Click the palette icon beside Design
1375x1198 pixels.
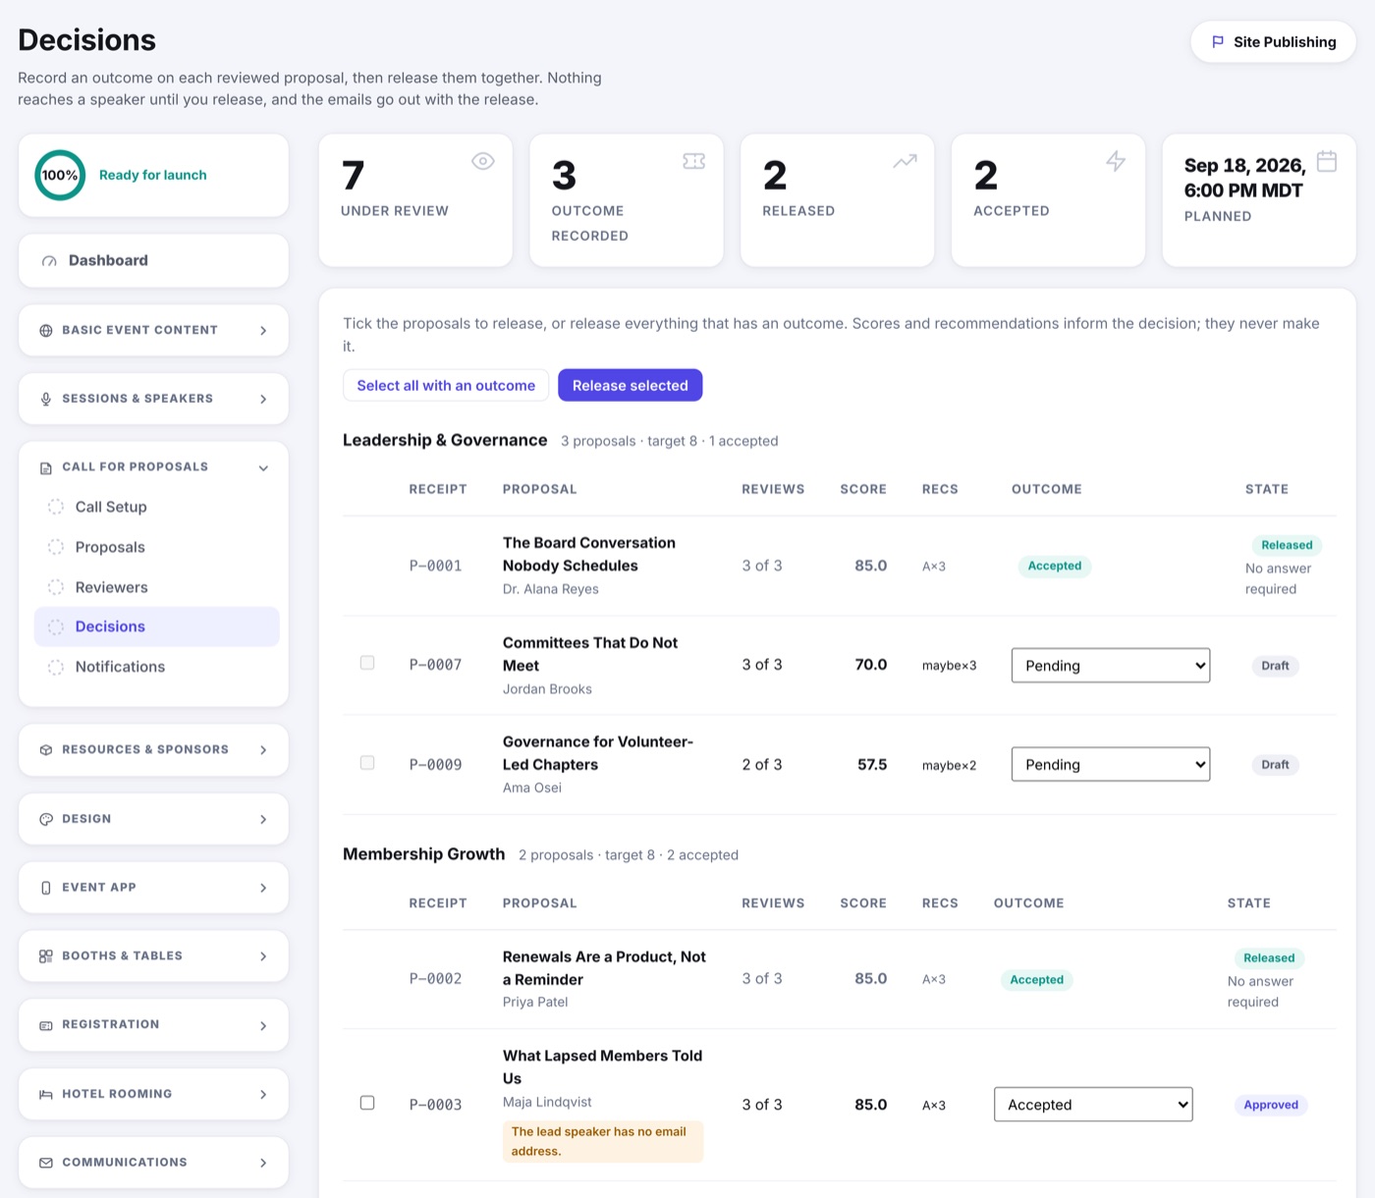click(46, 819)
